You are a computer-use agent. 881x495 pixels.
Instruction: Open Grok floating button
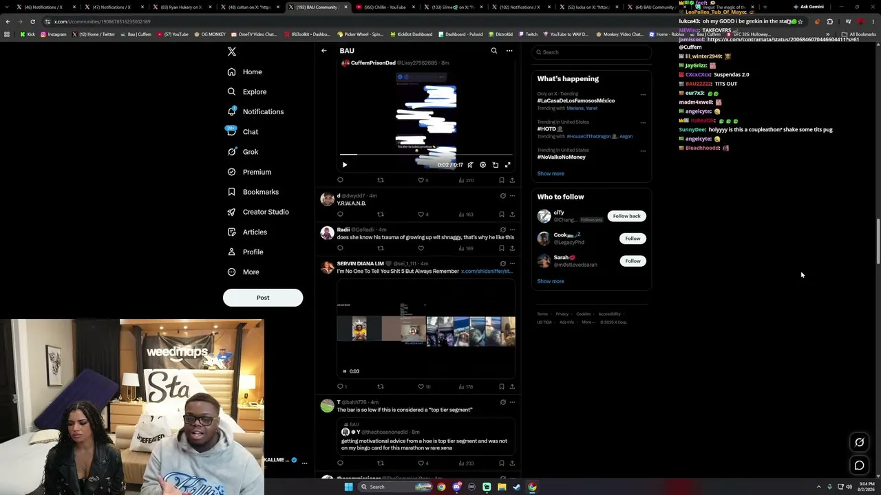[x=860, y=442]
